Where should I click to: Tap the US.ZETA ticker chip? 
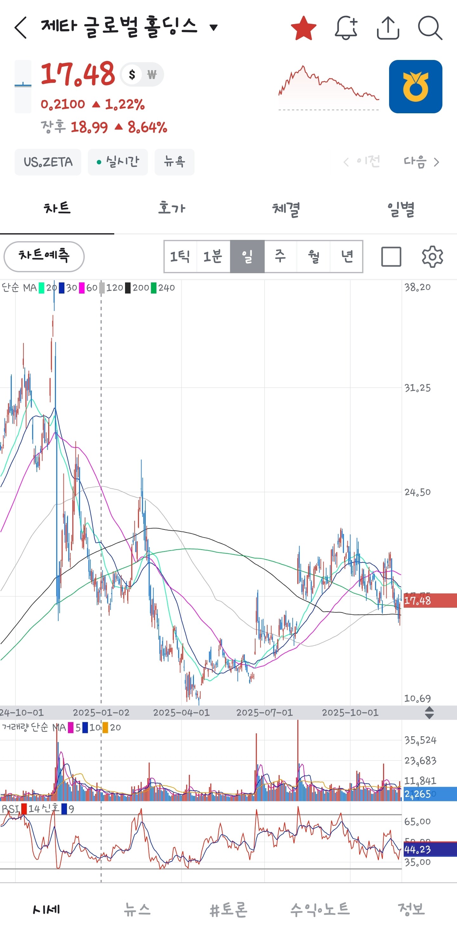[x=48, y=162]
